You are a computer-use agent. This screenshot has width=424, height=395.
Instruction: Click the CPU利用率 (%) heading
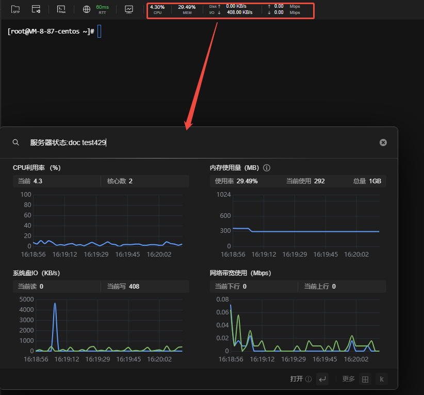point(37,168)
